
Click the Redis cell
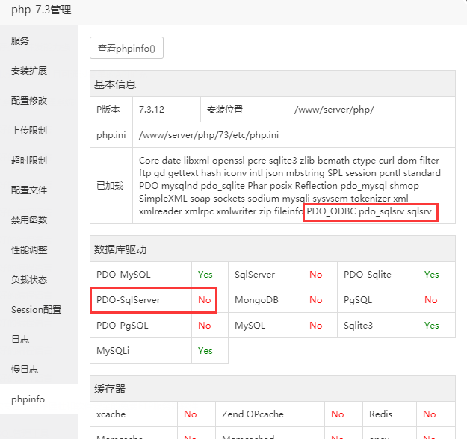389,414
